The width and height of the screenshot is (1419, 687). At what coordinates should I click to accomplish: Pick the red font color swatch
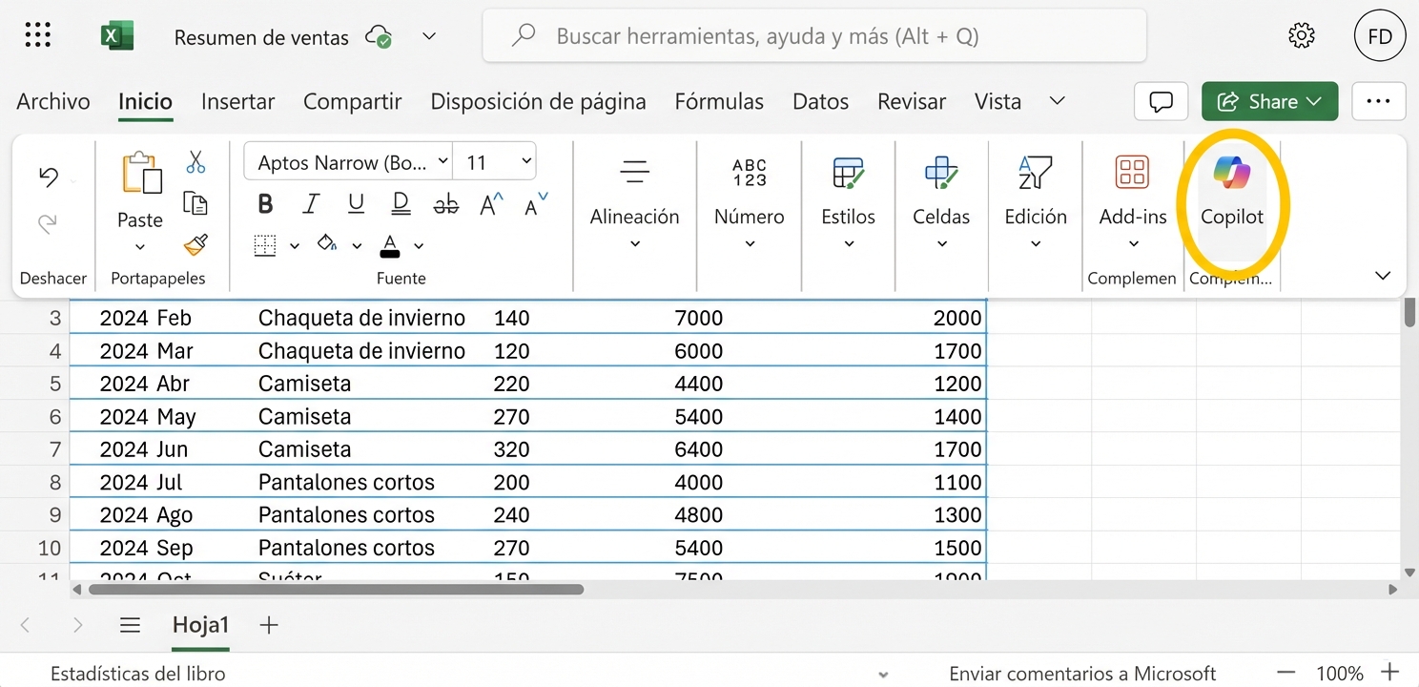point(389,250)
